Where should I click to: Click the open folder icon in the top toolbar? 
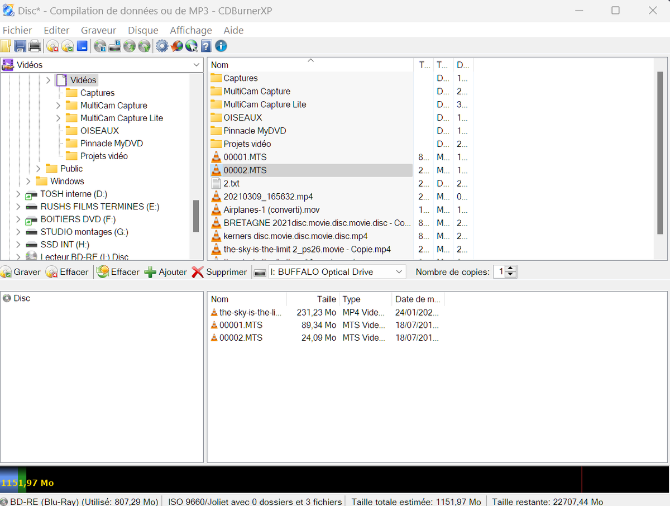[6, 46]
